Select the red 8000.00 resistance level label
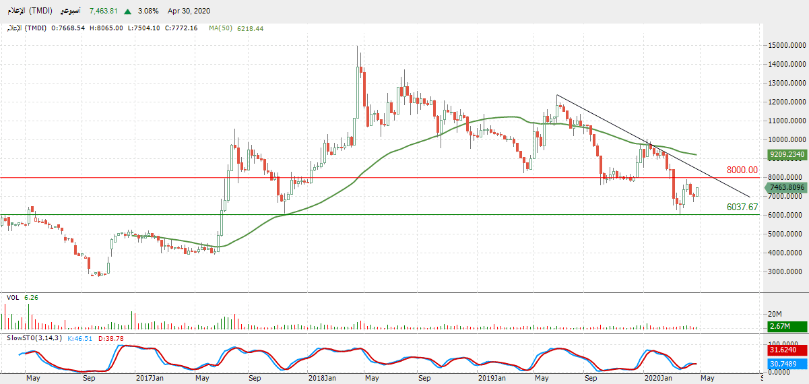This screenshot has width=809, height=384. [x=742, y=170]
